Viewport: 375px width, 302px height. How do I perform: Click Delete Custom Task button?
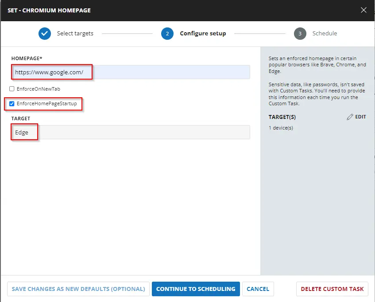332,289
